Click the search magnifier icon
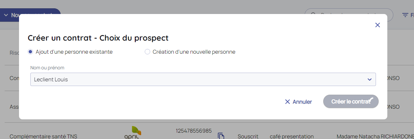 coord(313,15)
